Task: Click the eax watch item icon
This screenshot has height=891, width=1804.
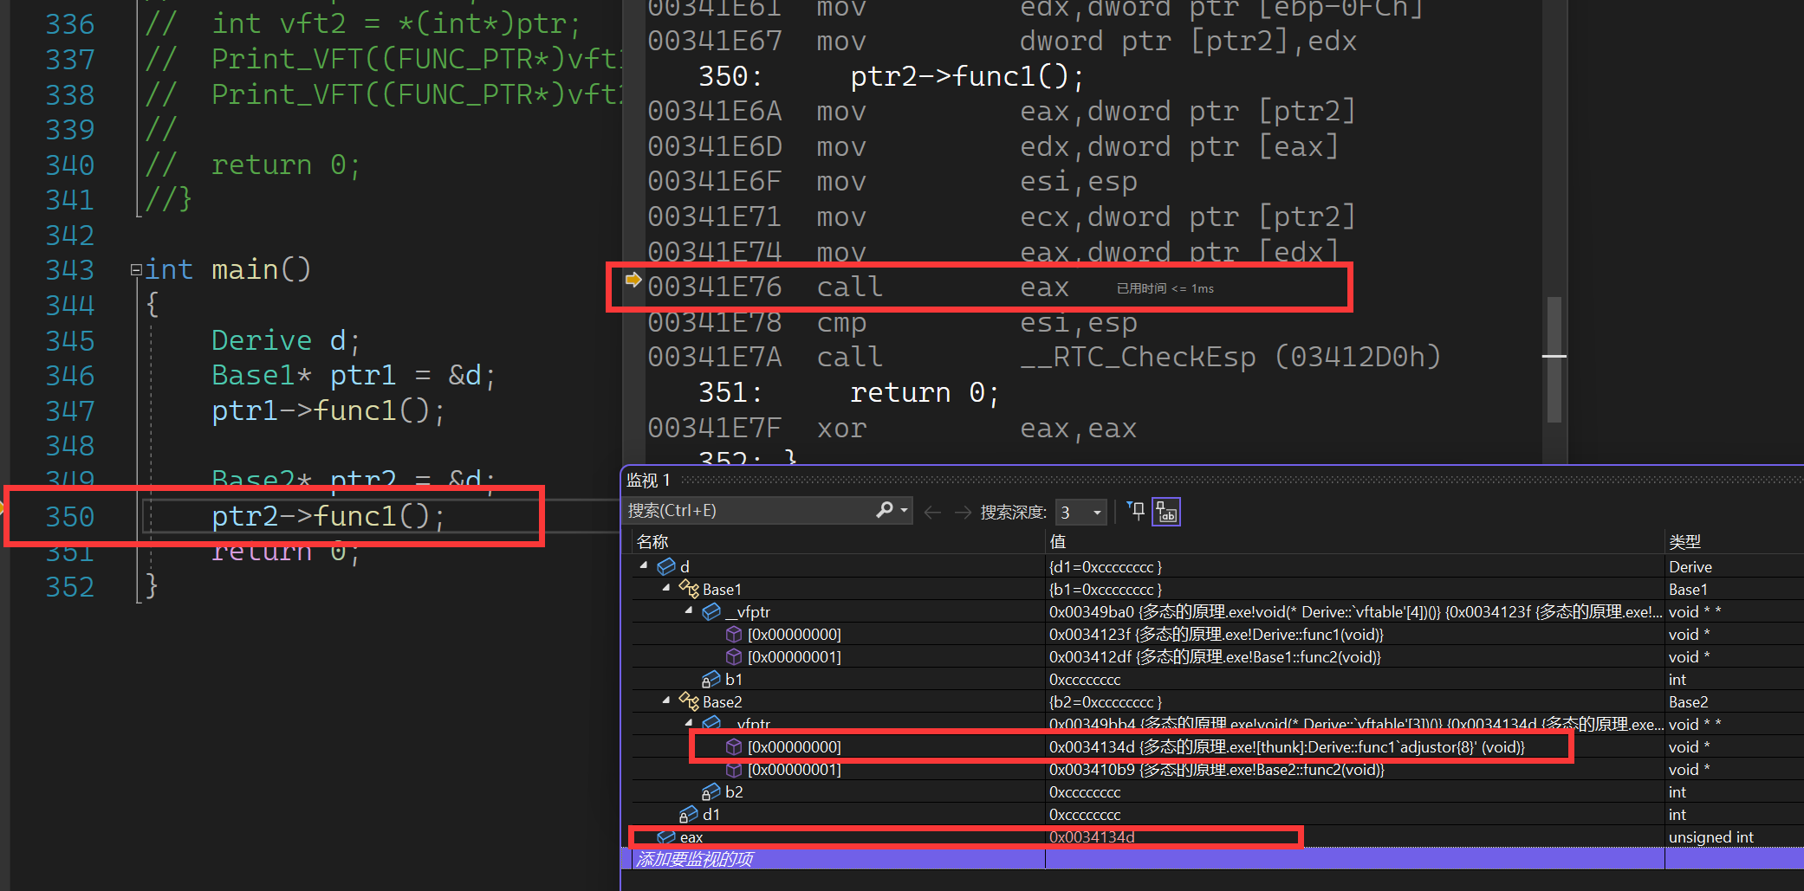Action: pos(666,836)
